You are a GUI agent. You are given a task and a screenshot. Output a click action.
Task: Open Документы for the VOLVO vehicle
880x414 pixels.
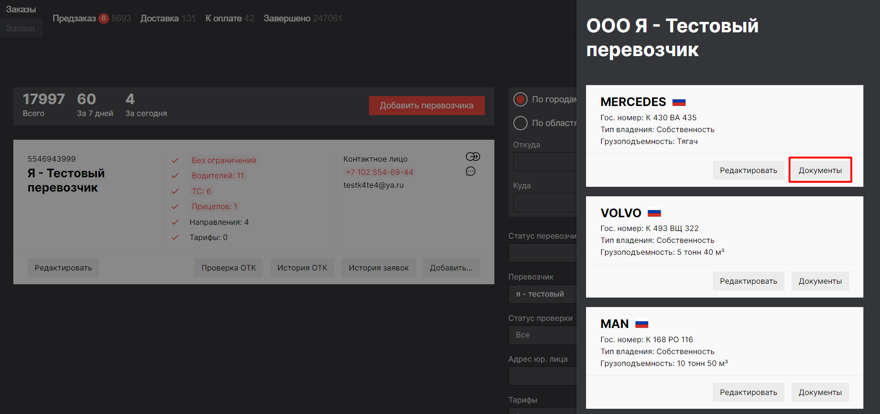pos(820,281)
